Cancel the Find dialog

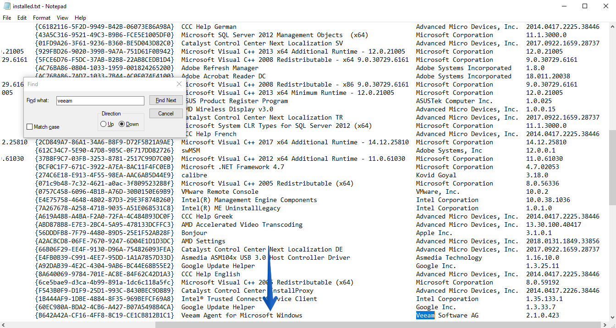(x=166, y=114)
